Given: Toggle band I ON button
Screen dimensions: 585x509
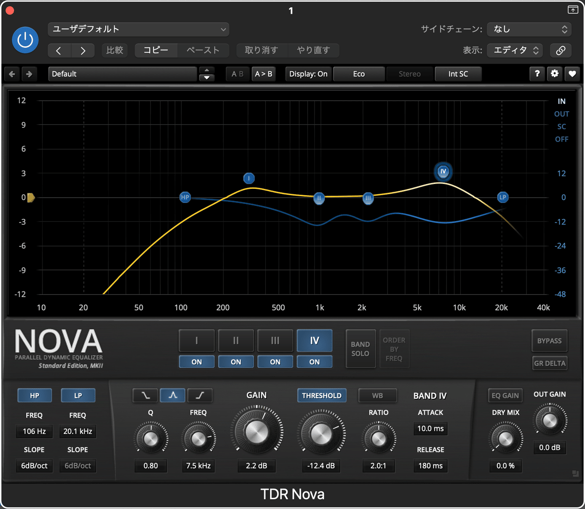Looking at the screenshot, I should [196, 362].
